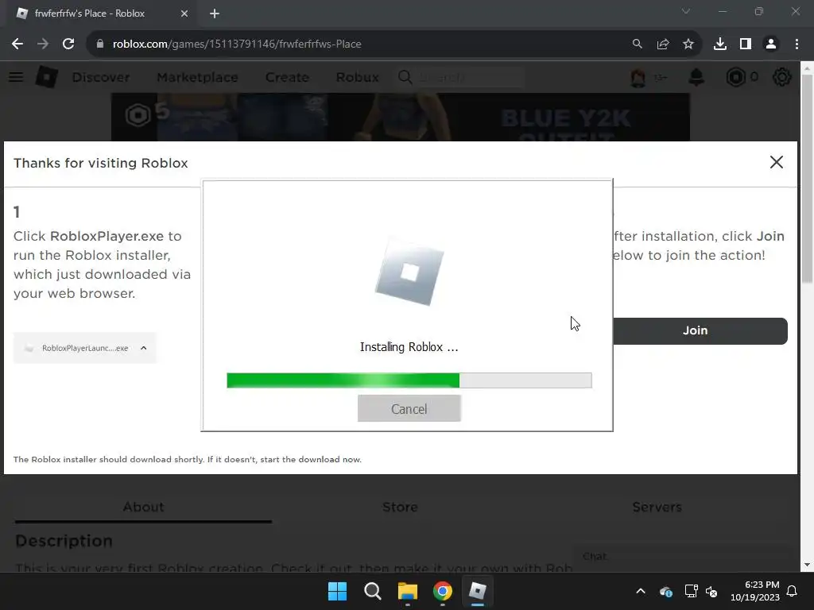View site information lock icon
Image resolution: width=814 pixels, height=610 pixels.
pos(100,44)
